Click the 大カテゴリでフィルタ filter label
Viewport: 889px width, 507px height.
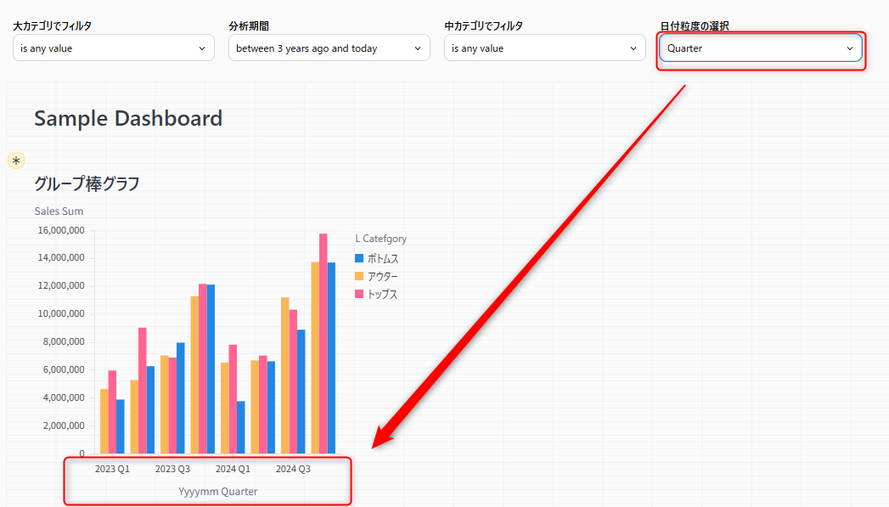pyautogui.click(x=52, y=25)
